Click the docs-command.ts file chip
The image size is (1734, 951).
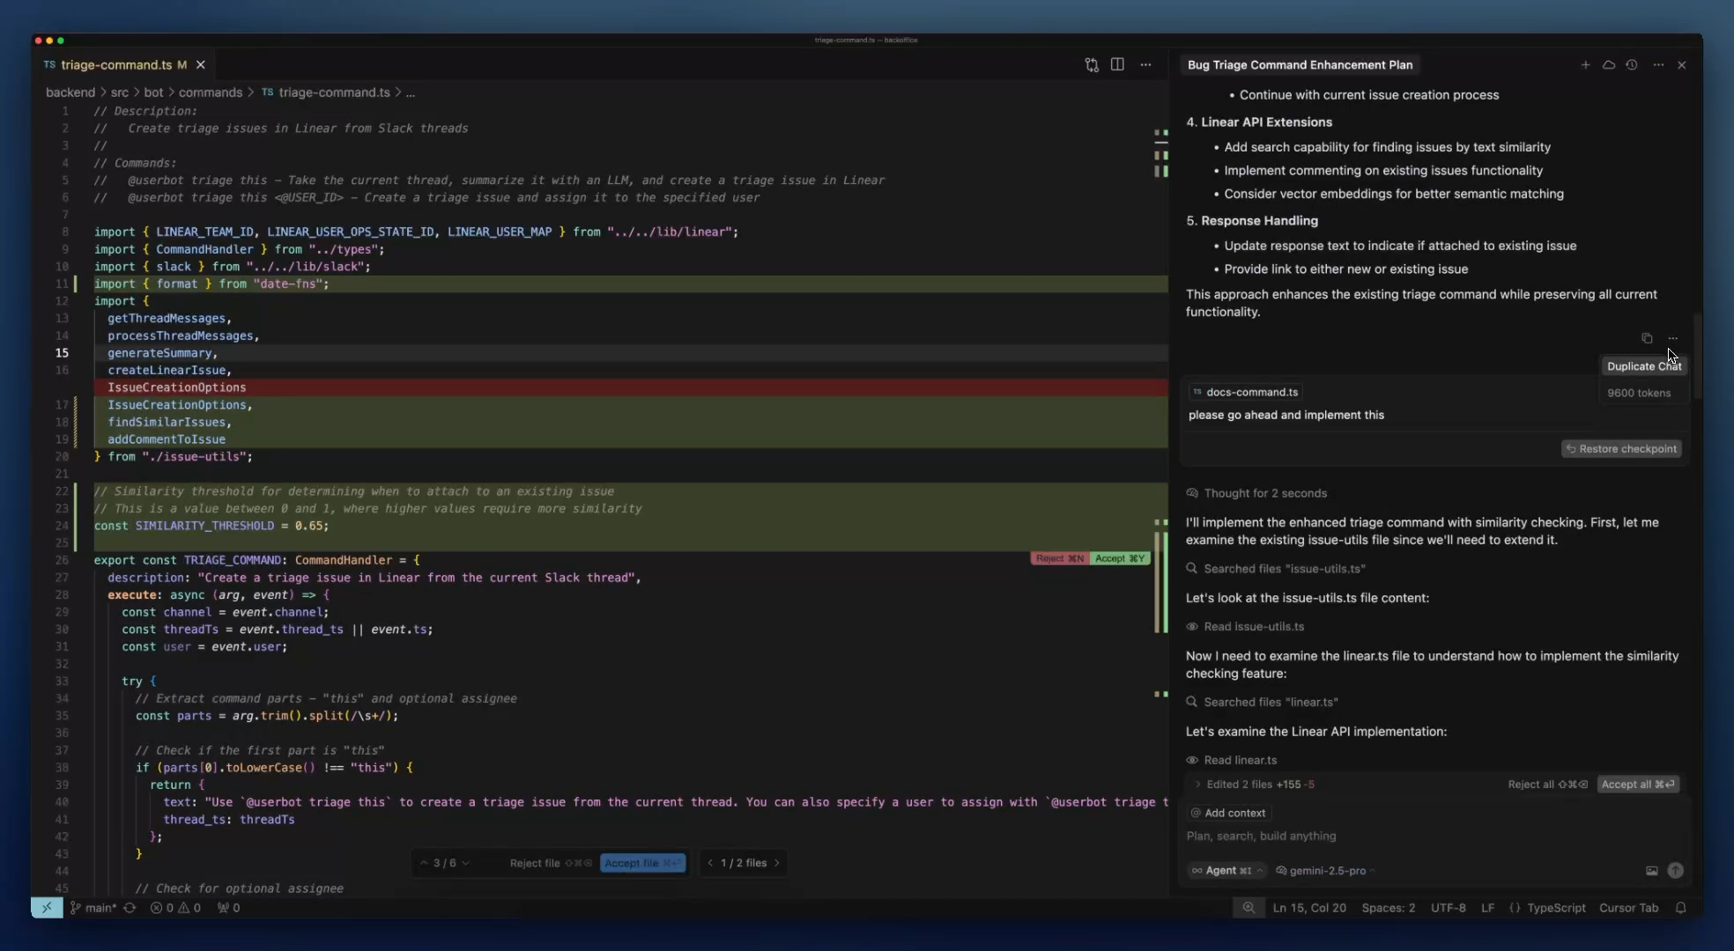(1245, 392)
